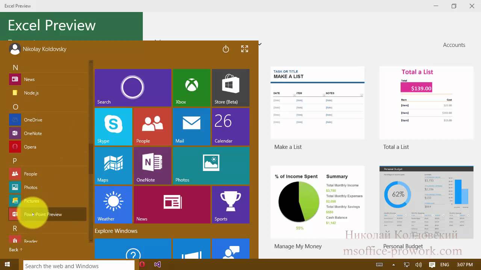The height and width of the screenshot is (270, 481).
Task: Open OneDrive in the apps list
Action: (x=48, y=120)
